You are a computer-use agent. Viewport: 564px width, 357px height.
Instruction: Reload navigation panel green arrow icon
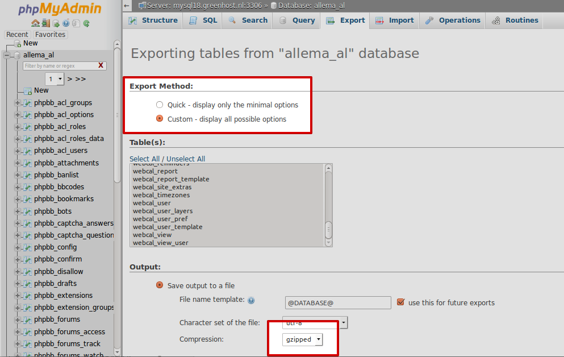(x=86, y=23)
